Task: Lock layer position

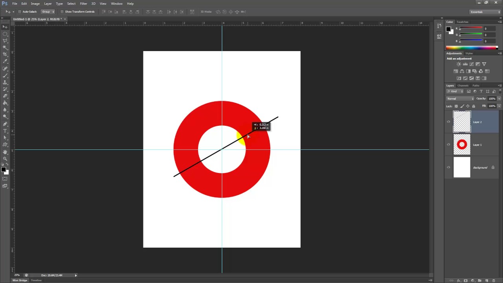Action: coord(468,106)
